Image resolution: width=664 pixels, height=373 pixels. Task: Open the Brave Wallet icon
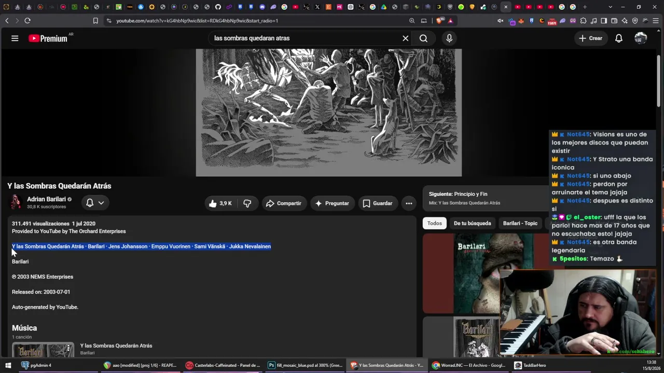point(614,21)
